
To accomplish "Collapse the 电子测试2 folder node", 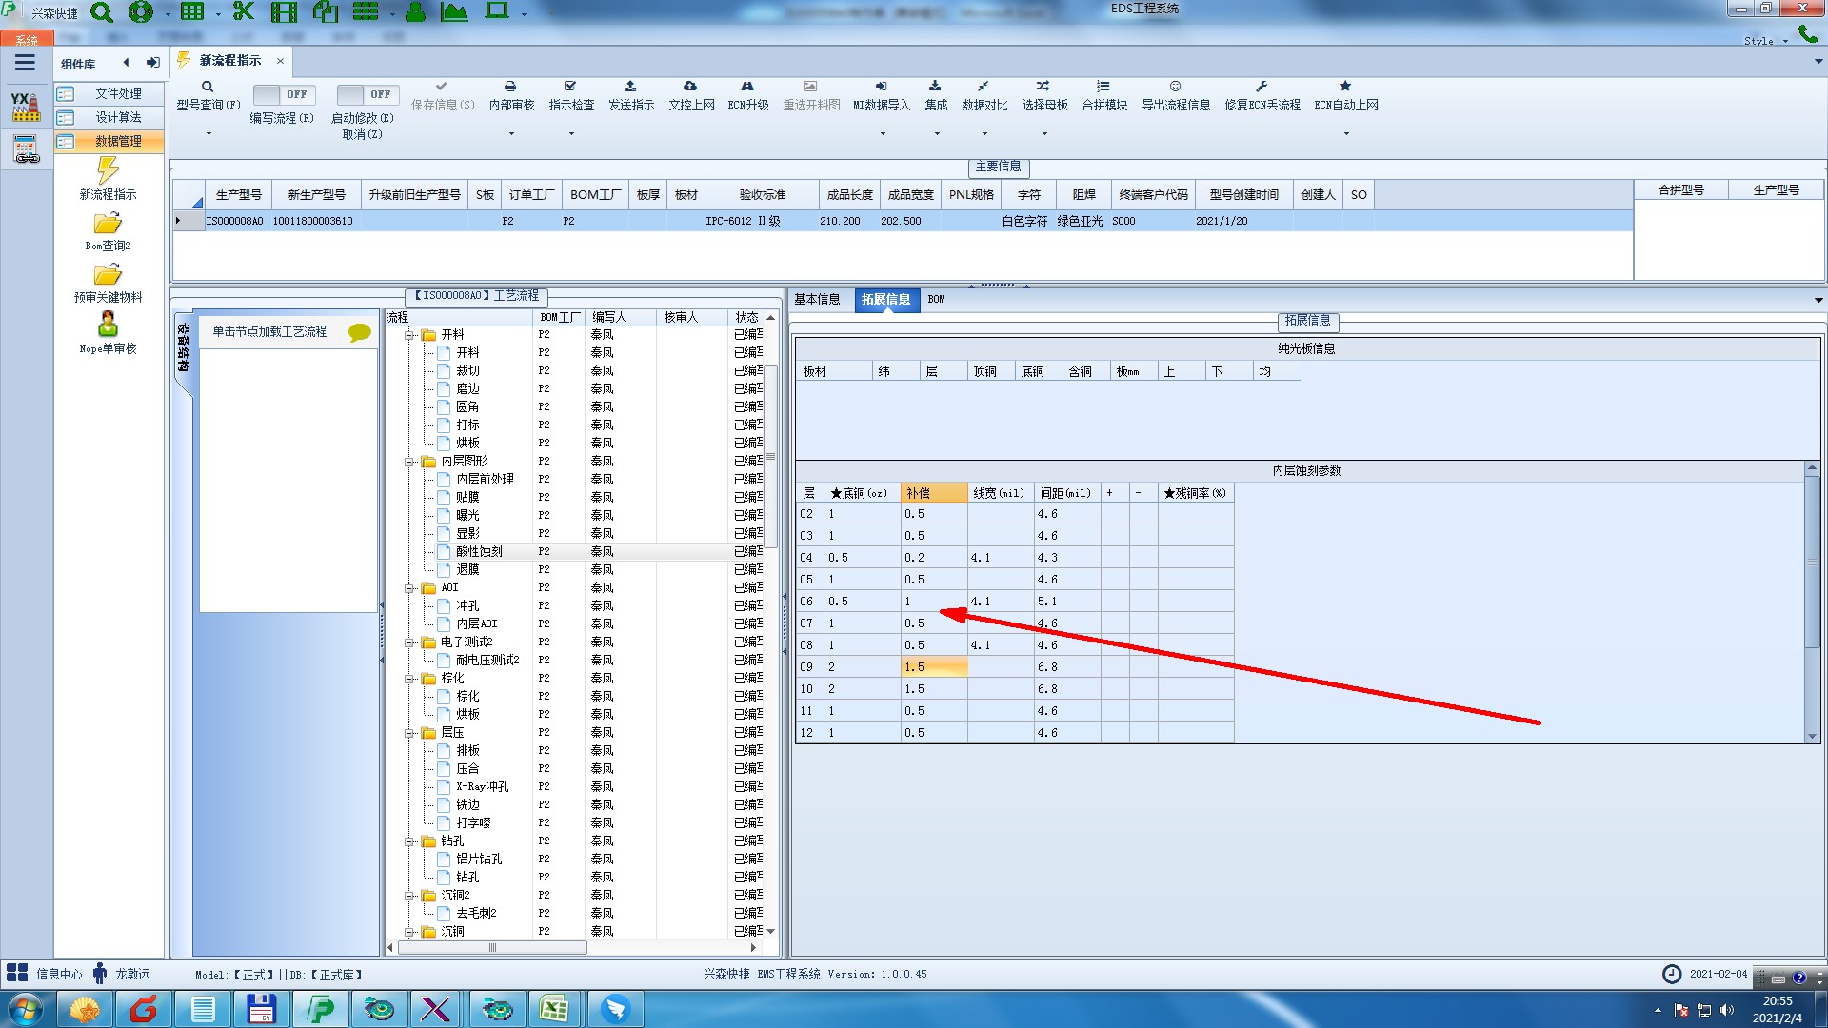I will click(409, 642).
